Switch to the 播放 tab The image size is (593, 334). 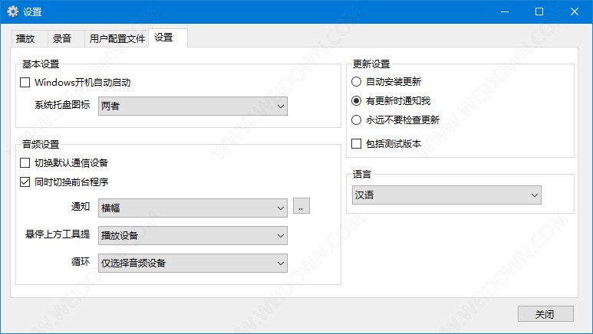point(25,38)
